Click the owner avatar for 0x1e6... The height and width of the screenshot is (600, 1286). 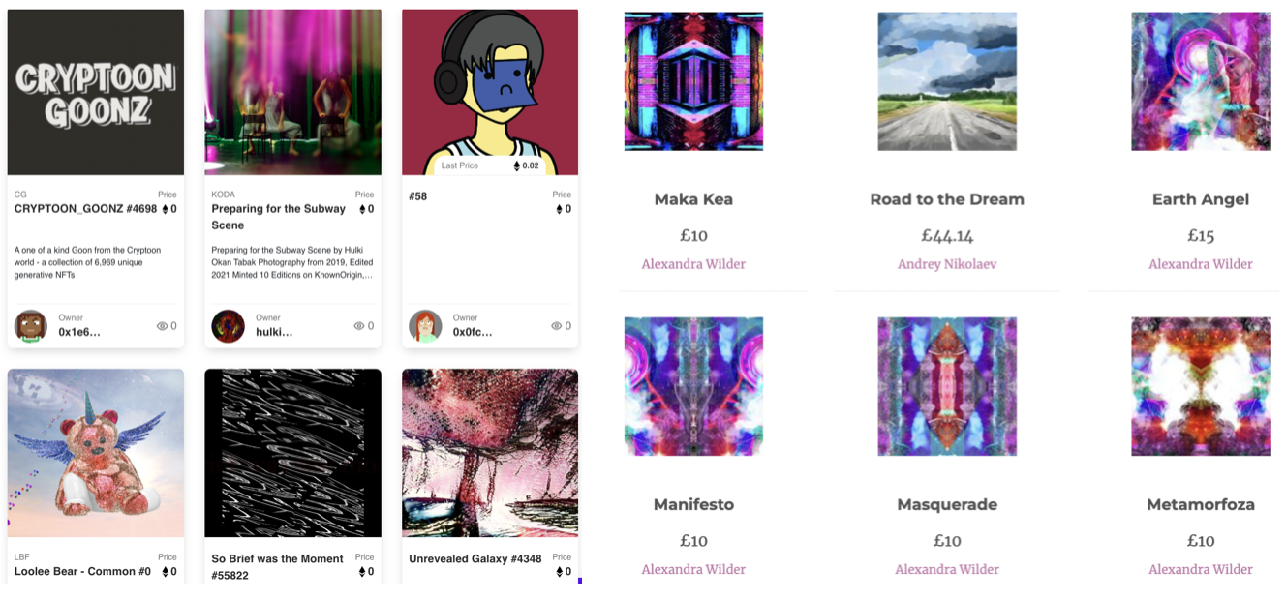click(x=31, y=326)
